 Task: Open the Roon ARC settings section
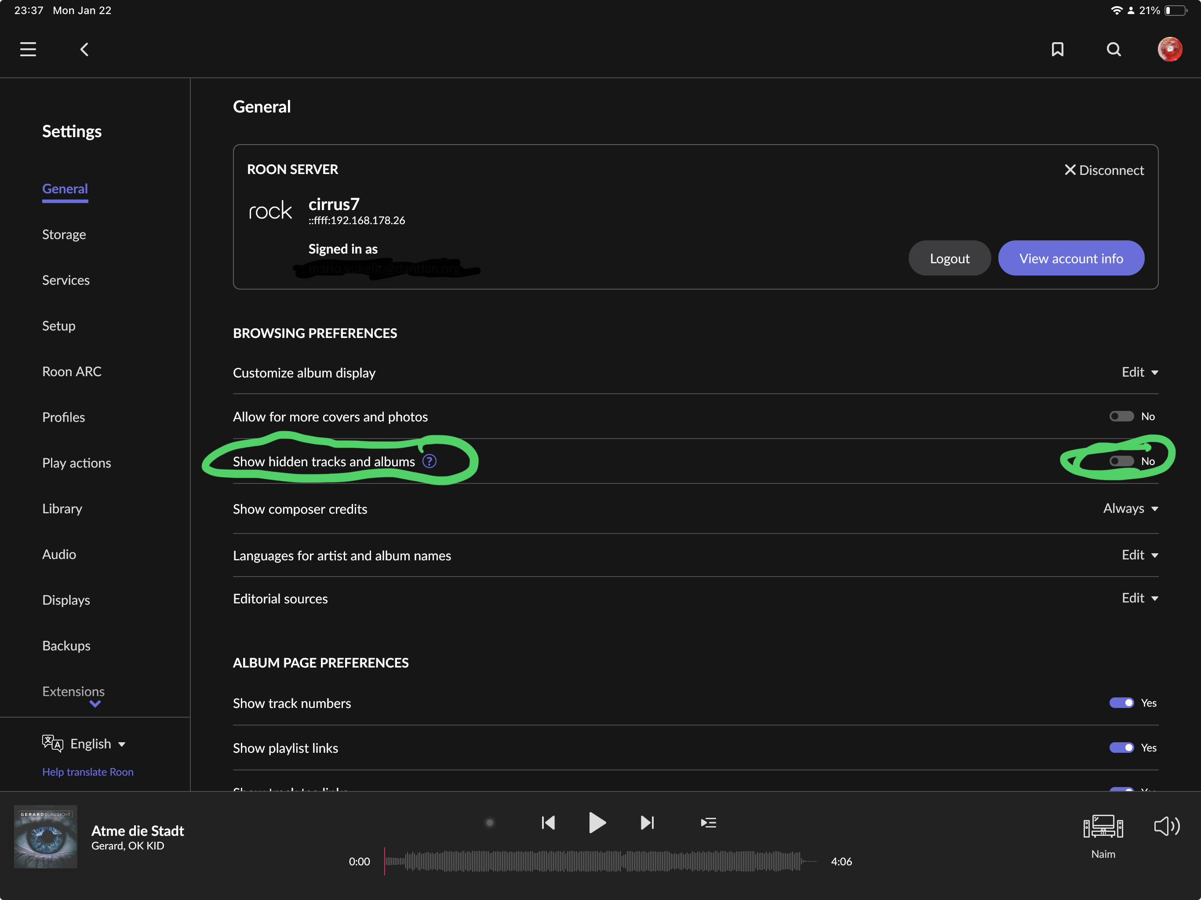click(72, 371)
